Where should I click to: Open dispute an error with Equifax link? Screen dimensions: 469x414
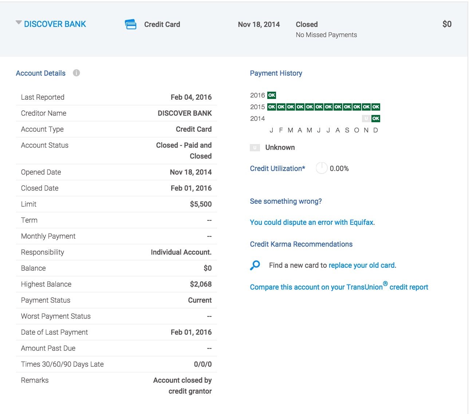point(312,222)
